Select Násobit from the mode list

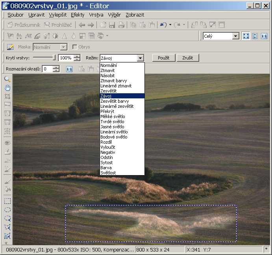pyautogui.click(x=107, y=75)
